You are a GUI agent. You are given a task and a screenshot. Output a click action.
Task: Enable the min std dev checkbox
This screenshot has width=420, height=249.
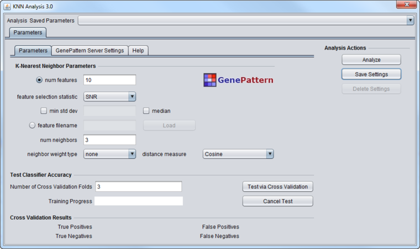point(44,111)
